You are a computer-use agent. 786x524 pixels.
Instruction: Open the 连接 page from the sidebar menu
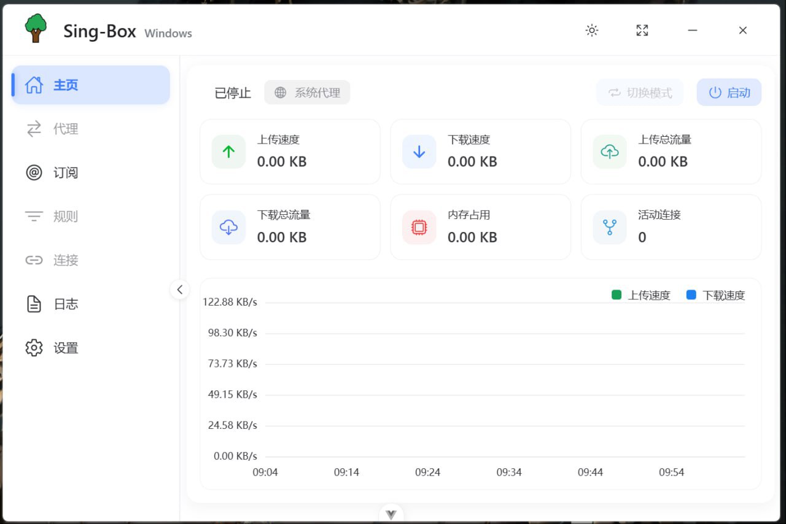[65, 260]
